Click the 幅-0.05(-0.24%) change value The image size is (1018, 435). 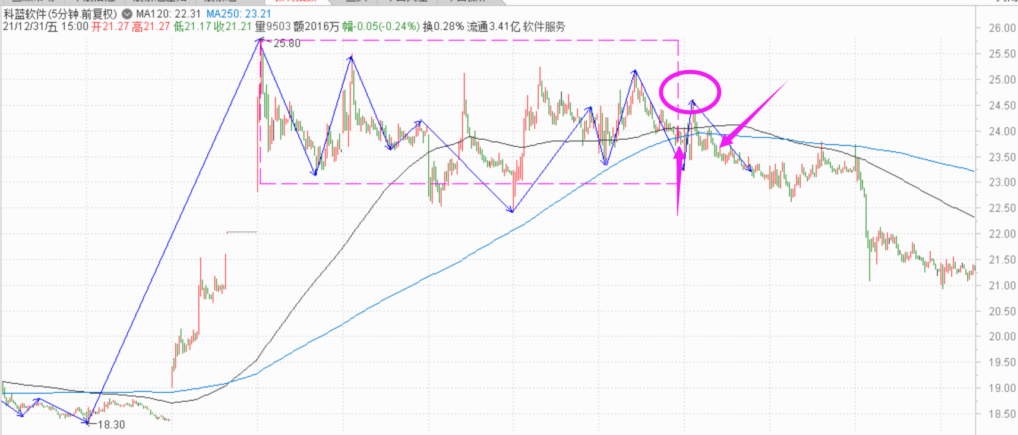click(380, 27)
